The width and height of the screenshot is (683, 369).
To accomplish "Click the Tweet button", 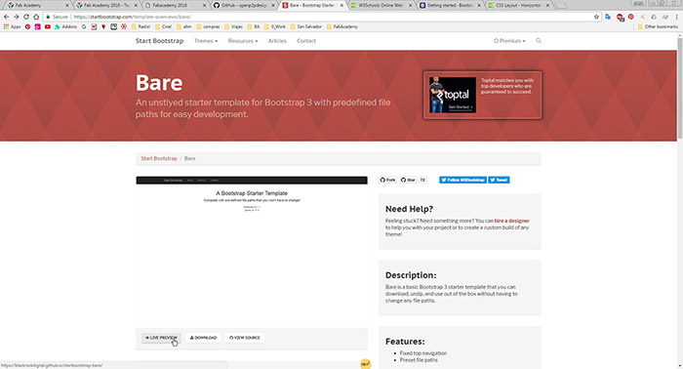I will (x=499, y=180).
